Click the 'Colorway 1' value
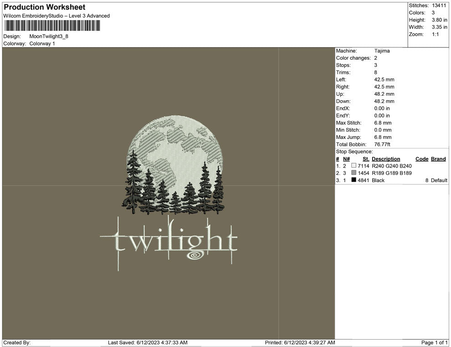The image size is (451, 347). click(42, 43)
